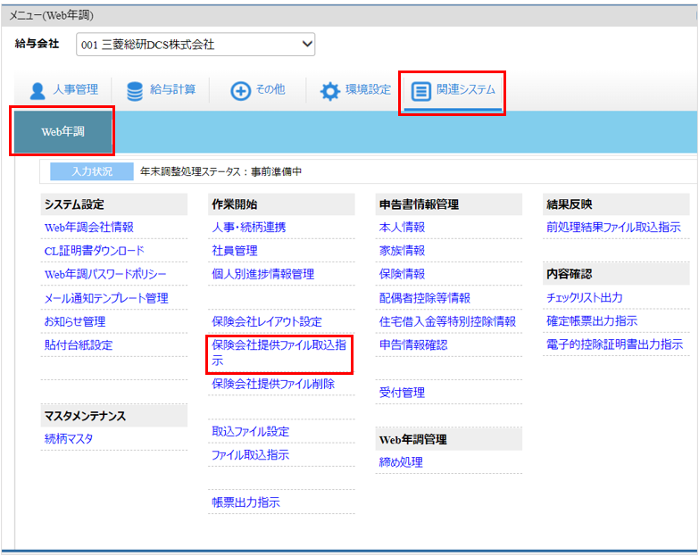Open 配偶者控除等情報 link
699x556 pixels.
click(x=425, y=297)
